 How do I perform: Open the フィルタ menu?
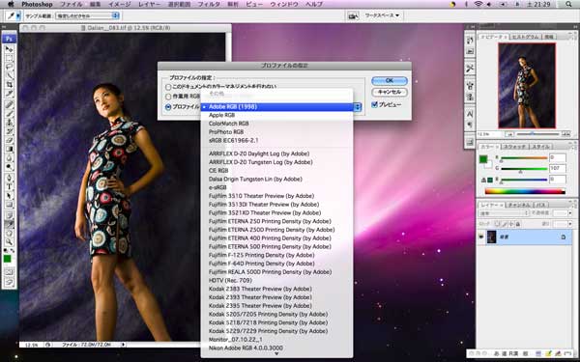coord(209,5)
